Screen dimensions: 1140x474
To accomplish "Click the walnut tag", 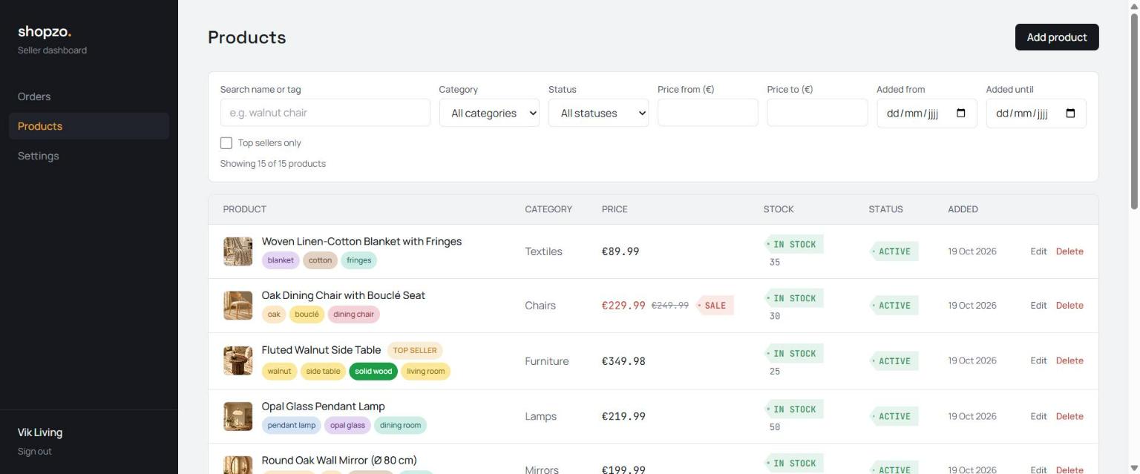I will (x=279, y=372).
